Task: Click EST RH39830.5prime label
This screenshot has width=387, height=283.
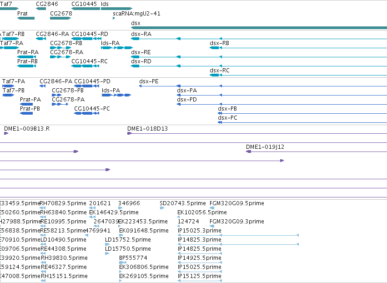Action: [64, 258]
